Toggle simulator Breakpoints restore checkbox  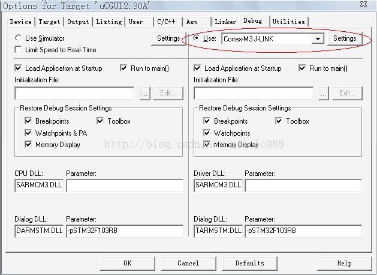28,121
